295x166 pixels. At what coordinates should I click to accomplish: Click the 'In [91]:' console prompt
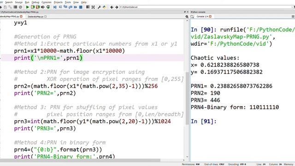[x=204, y=121]
